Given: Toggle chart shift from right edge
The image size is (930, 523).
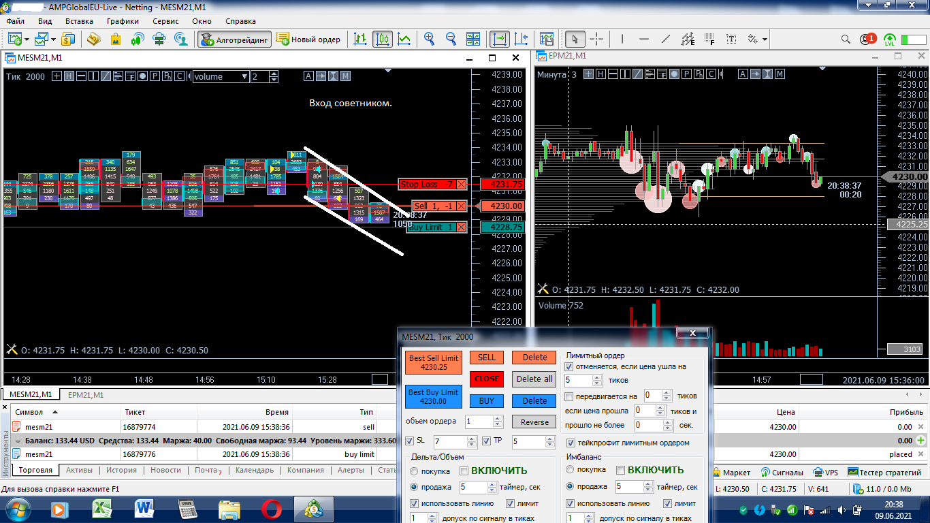Looking at the screenshot, I should coord(522,39).
